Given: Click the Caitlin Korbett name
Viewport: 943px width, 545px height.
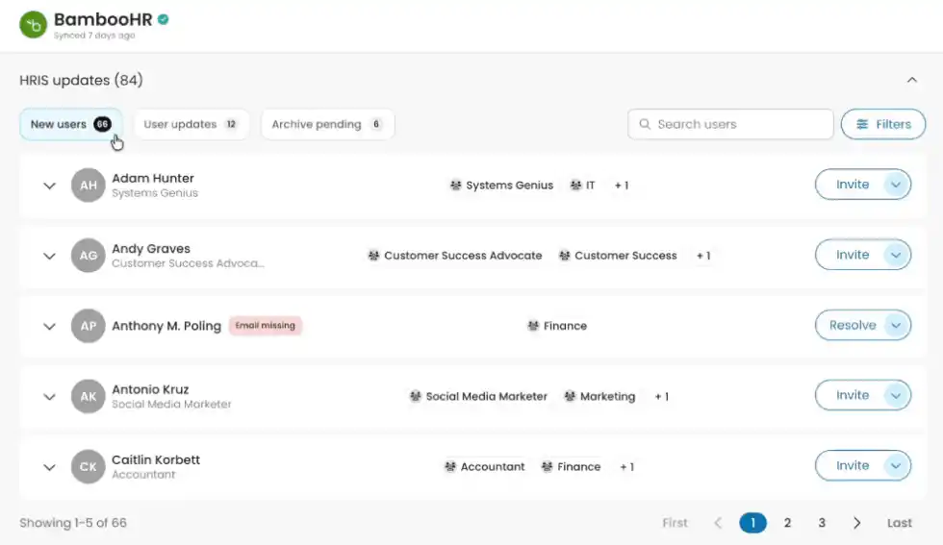Looking at the screenshot, I should tap(156, 459).
